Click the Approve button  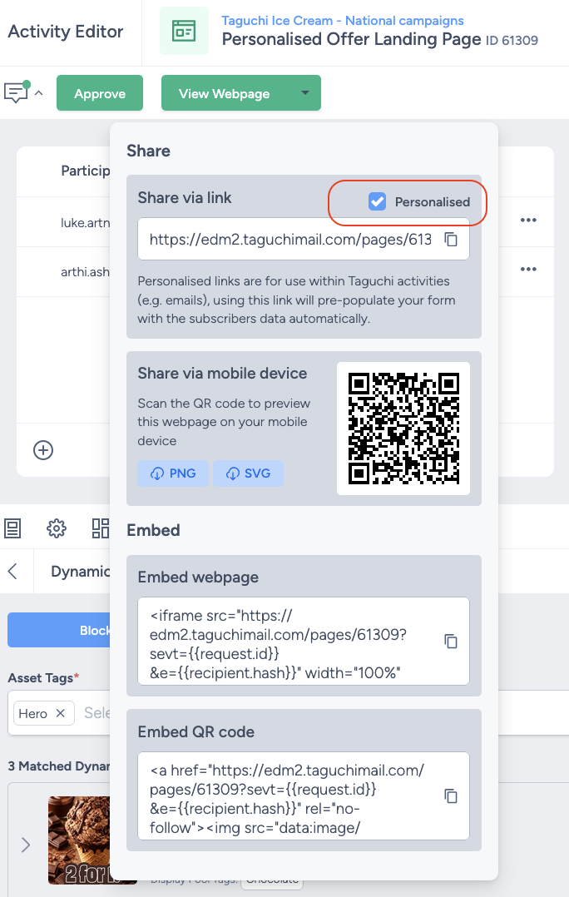click(x=100, y=93)
